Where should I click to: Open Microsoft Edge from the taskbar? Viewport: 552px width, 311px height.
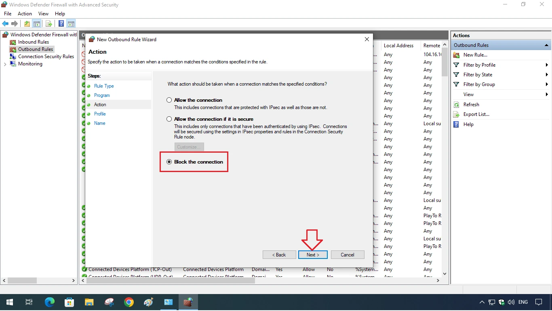coord(50,302)
